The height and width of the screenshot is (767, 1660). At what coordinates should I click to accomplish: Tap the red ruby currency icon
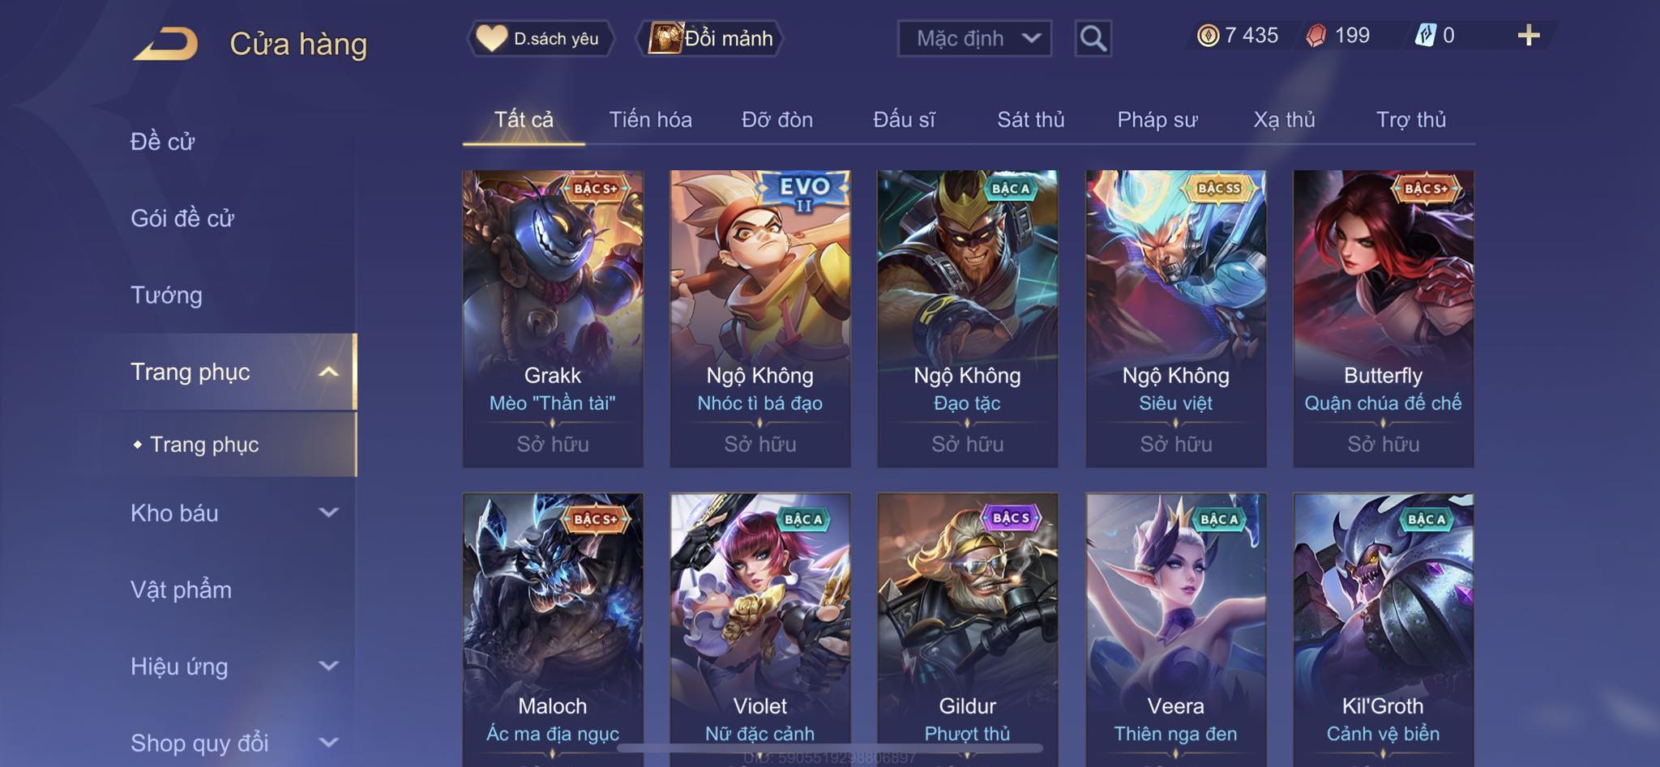coord(1316,36)
